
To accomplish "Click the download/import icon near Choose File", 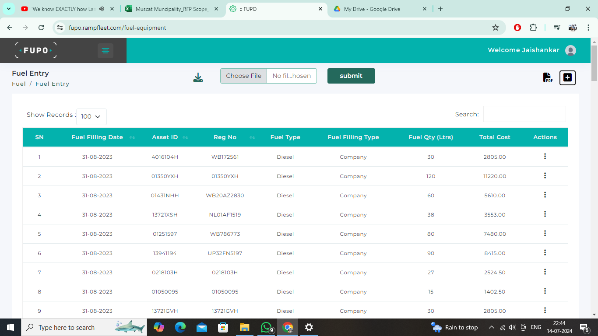I will coord(198,76).
